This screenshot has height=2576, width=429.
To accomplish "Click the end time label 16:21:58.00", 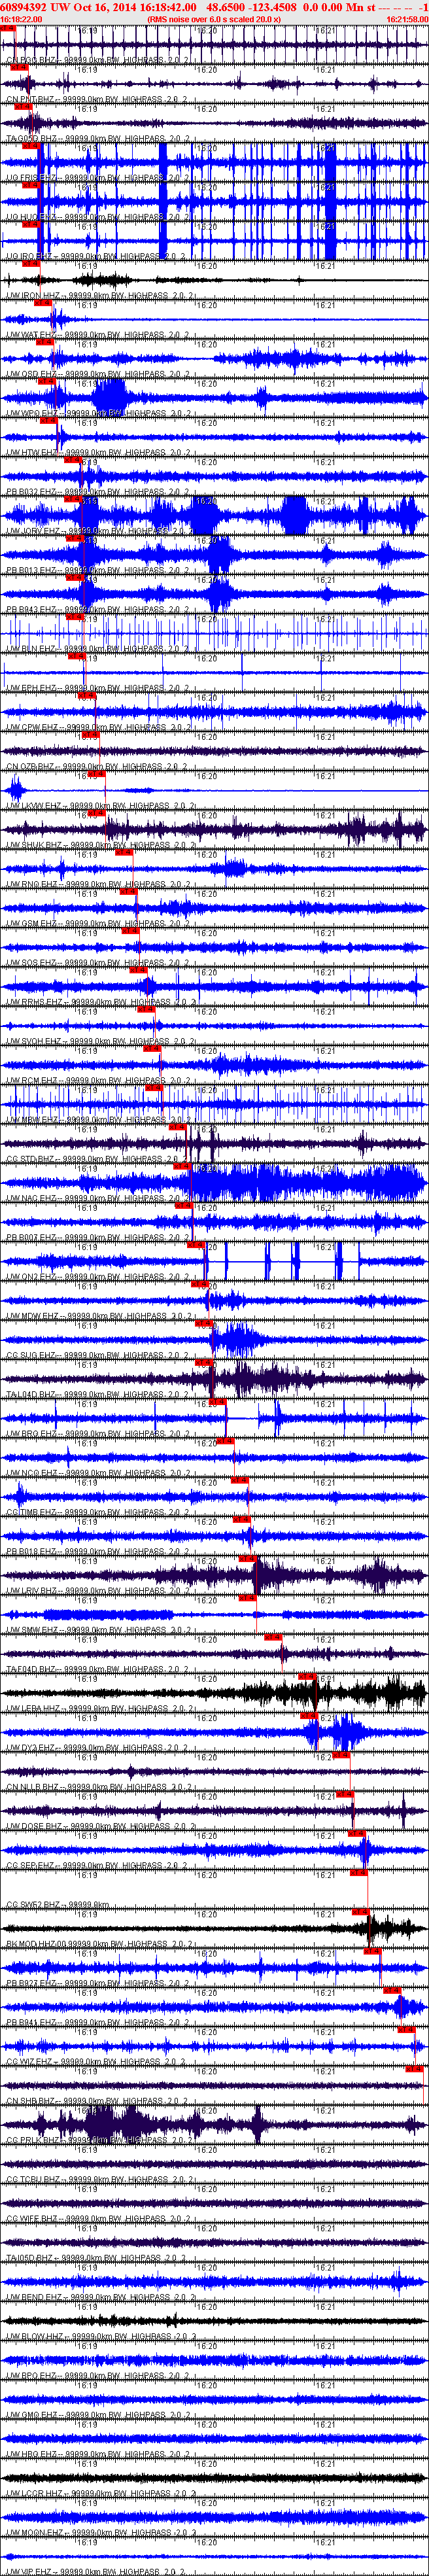I will 406,19.
